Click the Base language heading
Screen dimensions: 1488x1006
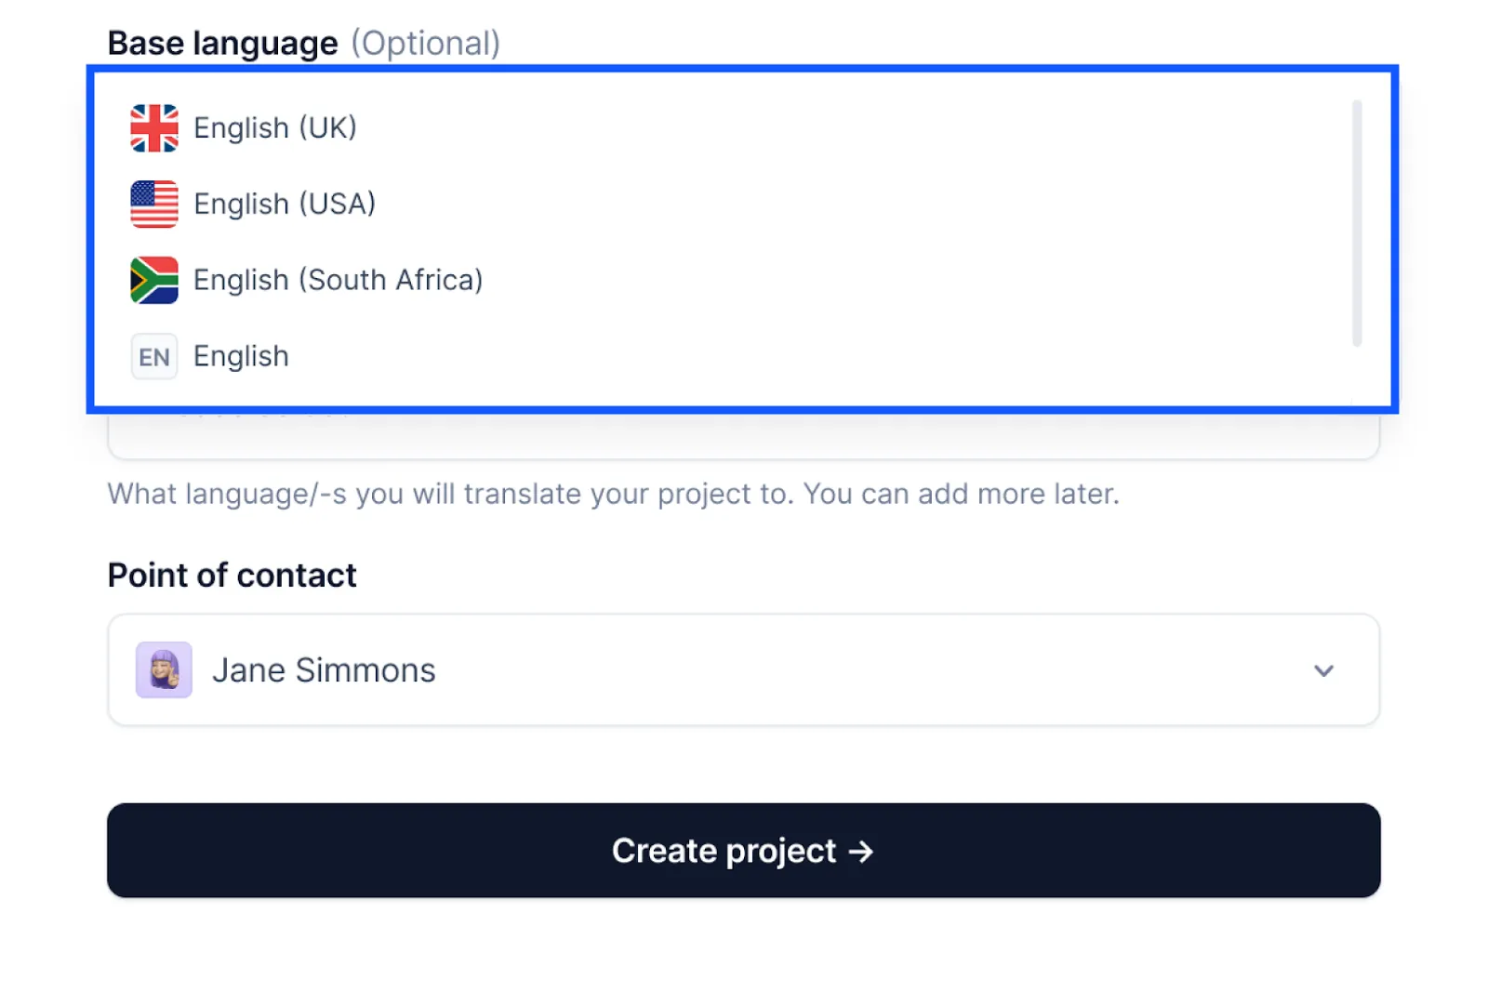[222, 42]
